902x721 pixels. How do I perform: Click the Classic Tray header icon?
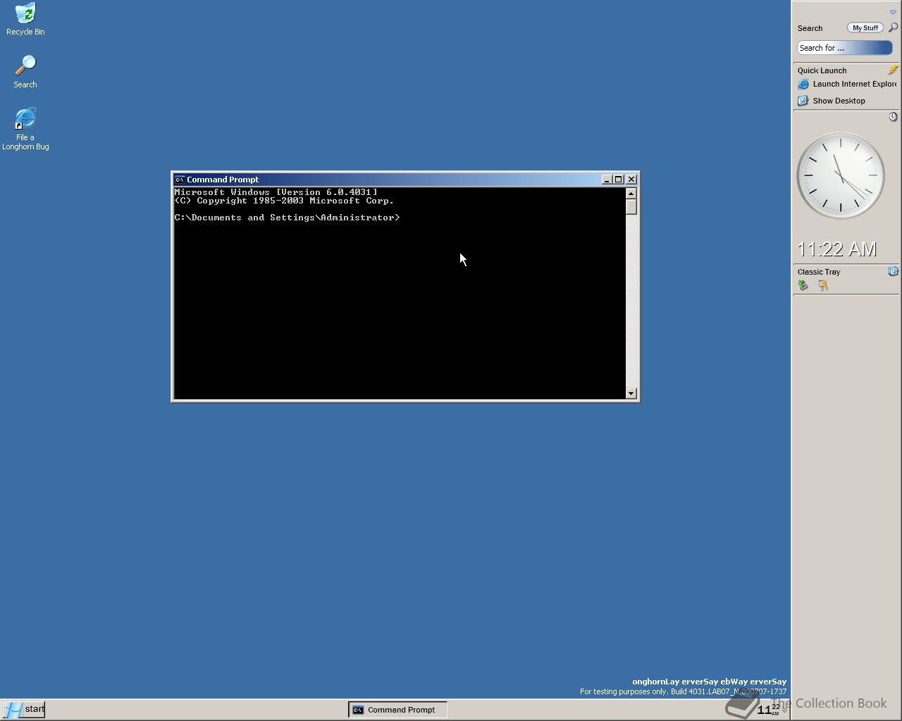893,271
